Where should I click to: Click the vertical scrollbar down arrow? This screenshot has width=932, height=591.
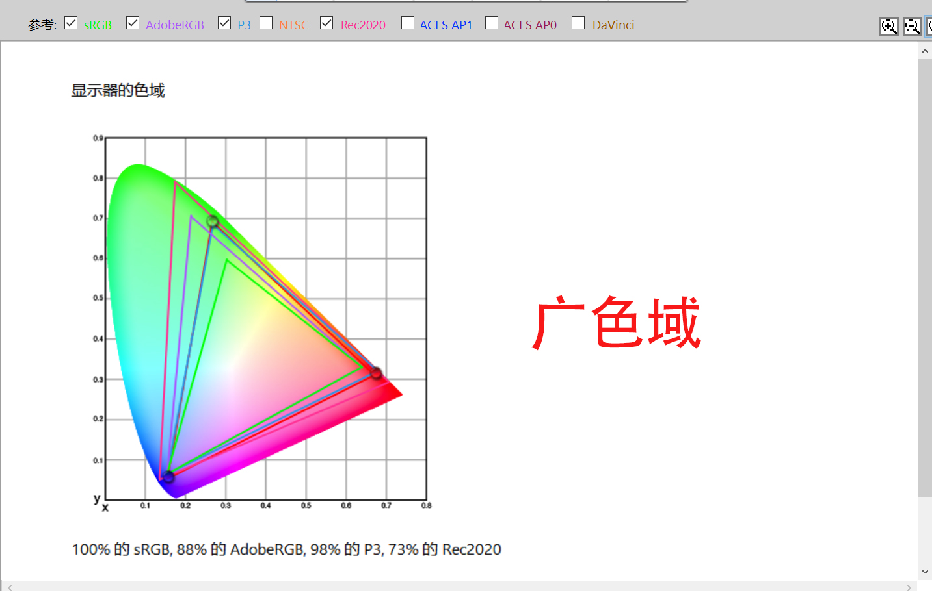[x=925, y=572]
